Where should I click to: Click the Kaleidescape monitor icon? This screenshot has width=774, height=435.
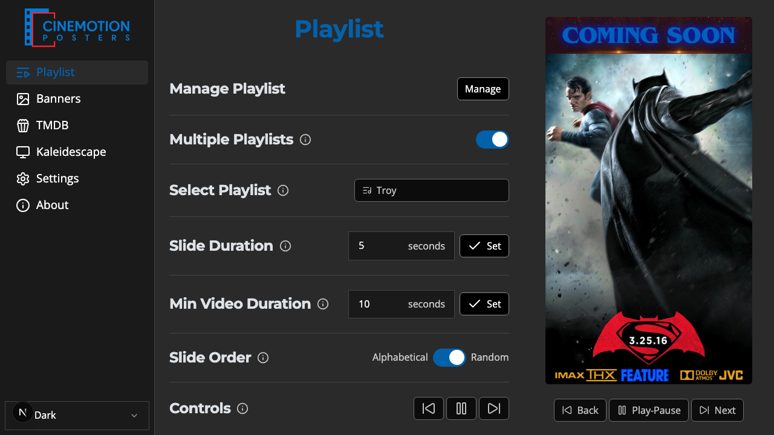pos(23,152)
